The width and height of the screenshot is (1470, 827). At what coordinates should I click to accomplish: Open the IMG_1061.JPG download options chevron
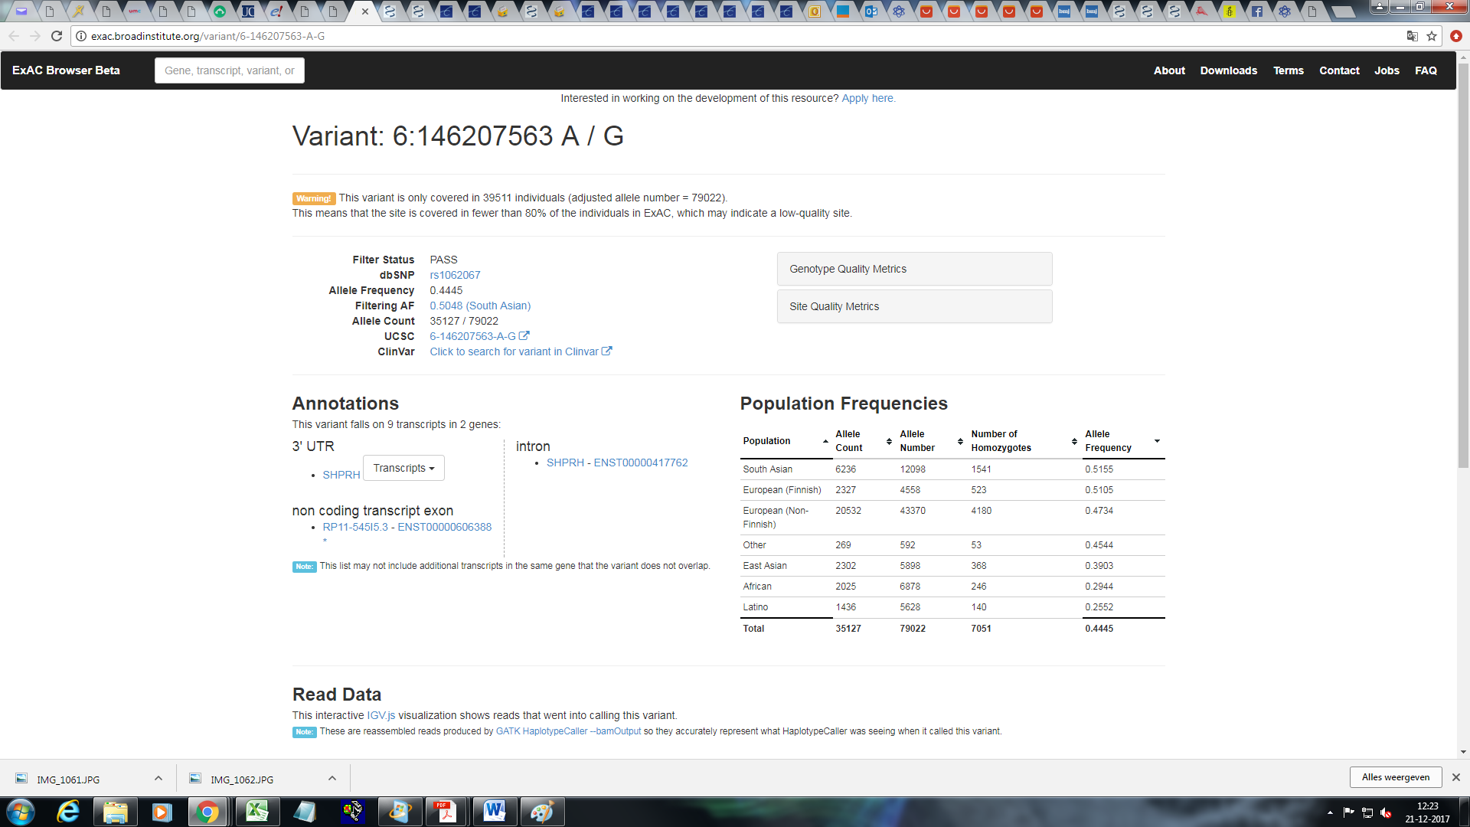point(158,778)
